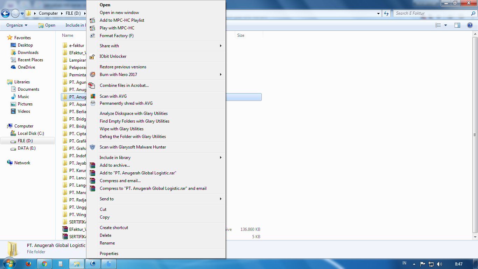
Task: Click the Help question mark icon
Action: pos(470,25)
